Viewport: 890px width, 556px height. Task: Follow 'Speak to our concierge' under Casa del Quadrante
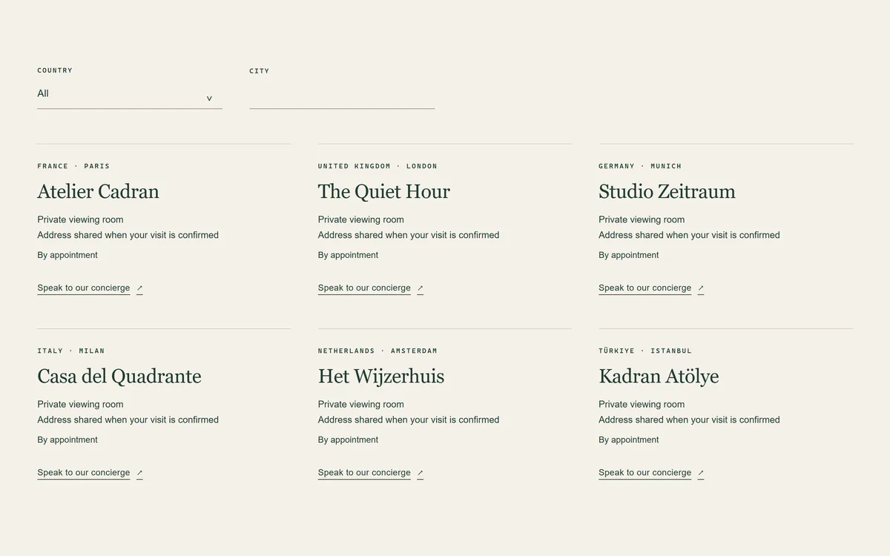pos(84,472)
